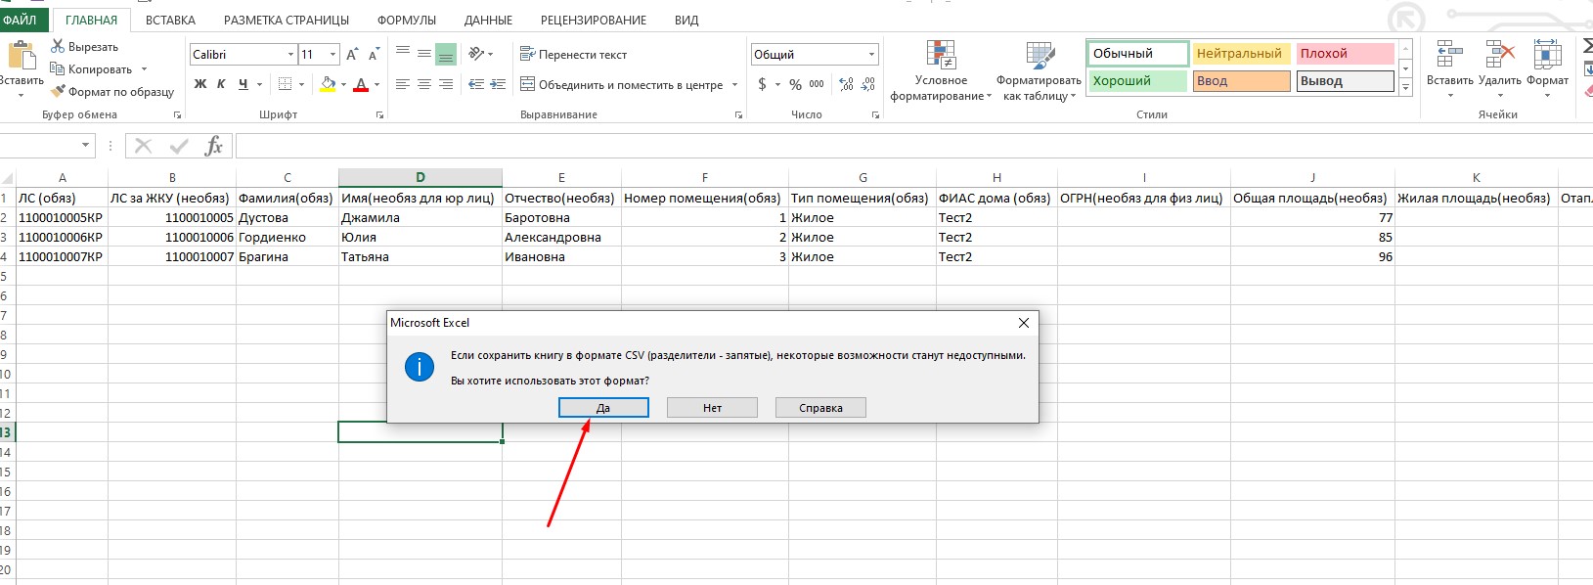The image size is (1593, 585).
Task: Apply percent style format
Action: point(795,84)
